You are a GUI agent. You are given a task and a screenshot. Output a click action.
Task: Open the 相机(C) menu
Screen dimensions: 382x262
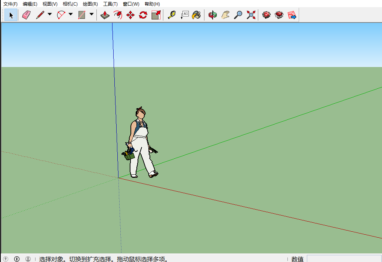[70, 4]
